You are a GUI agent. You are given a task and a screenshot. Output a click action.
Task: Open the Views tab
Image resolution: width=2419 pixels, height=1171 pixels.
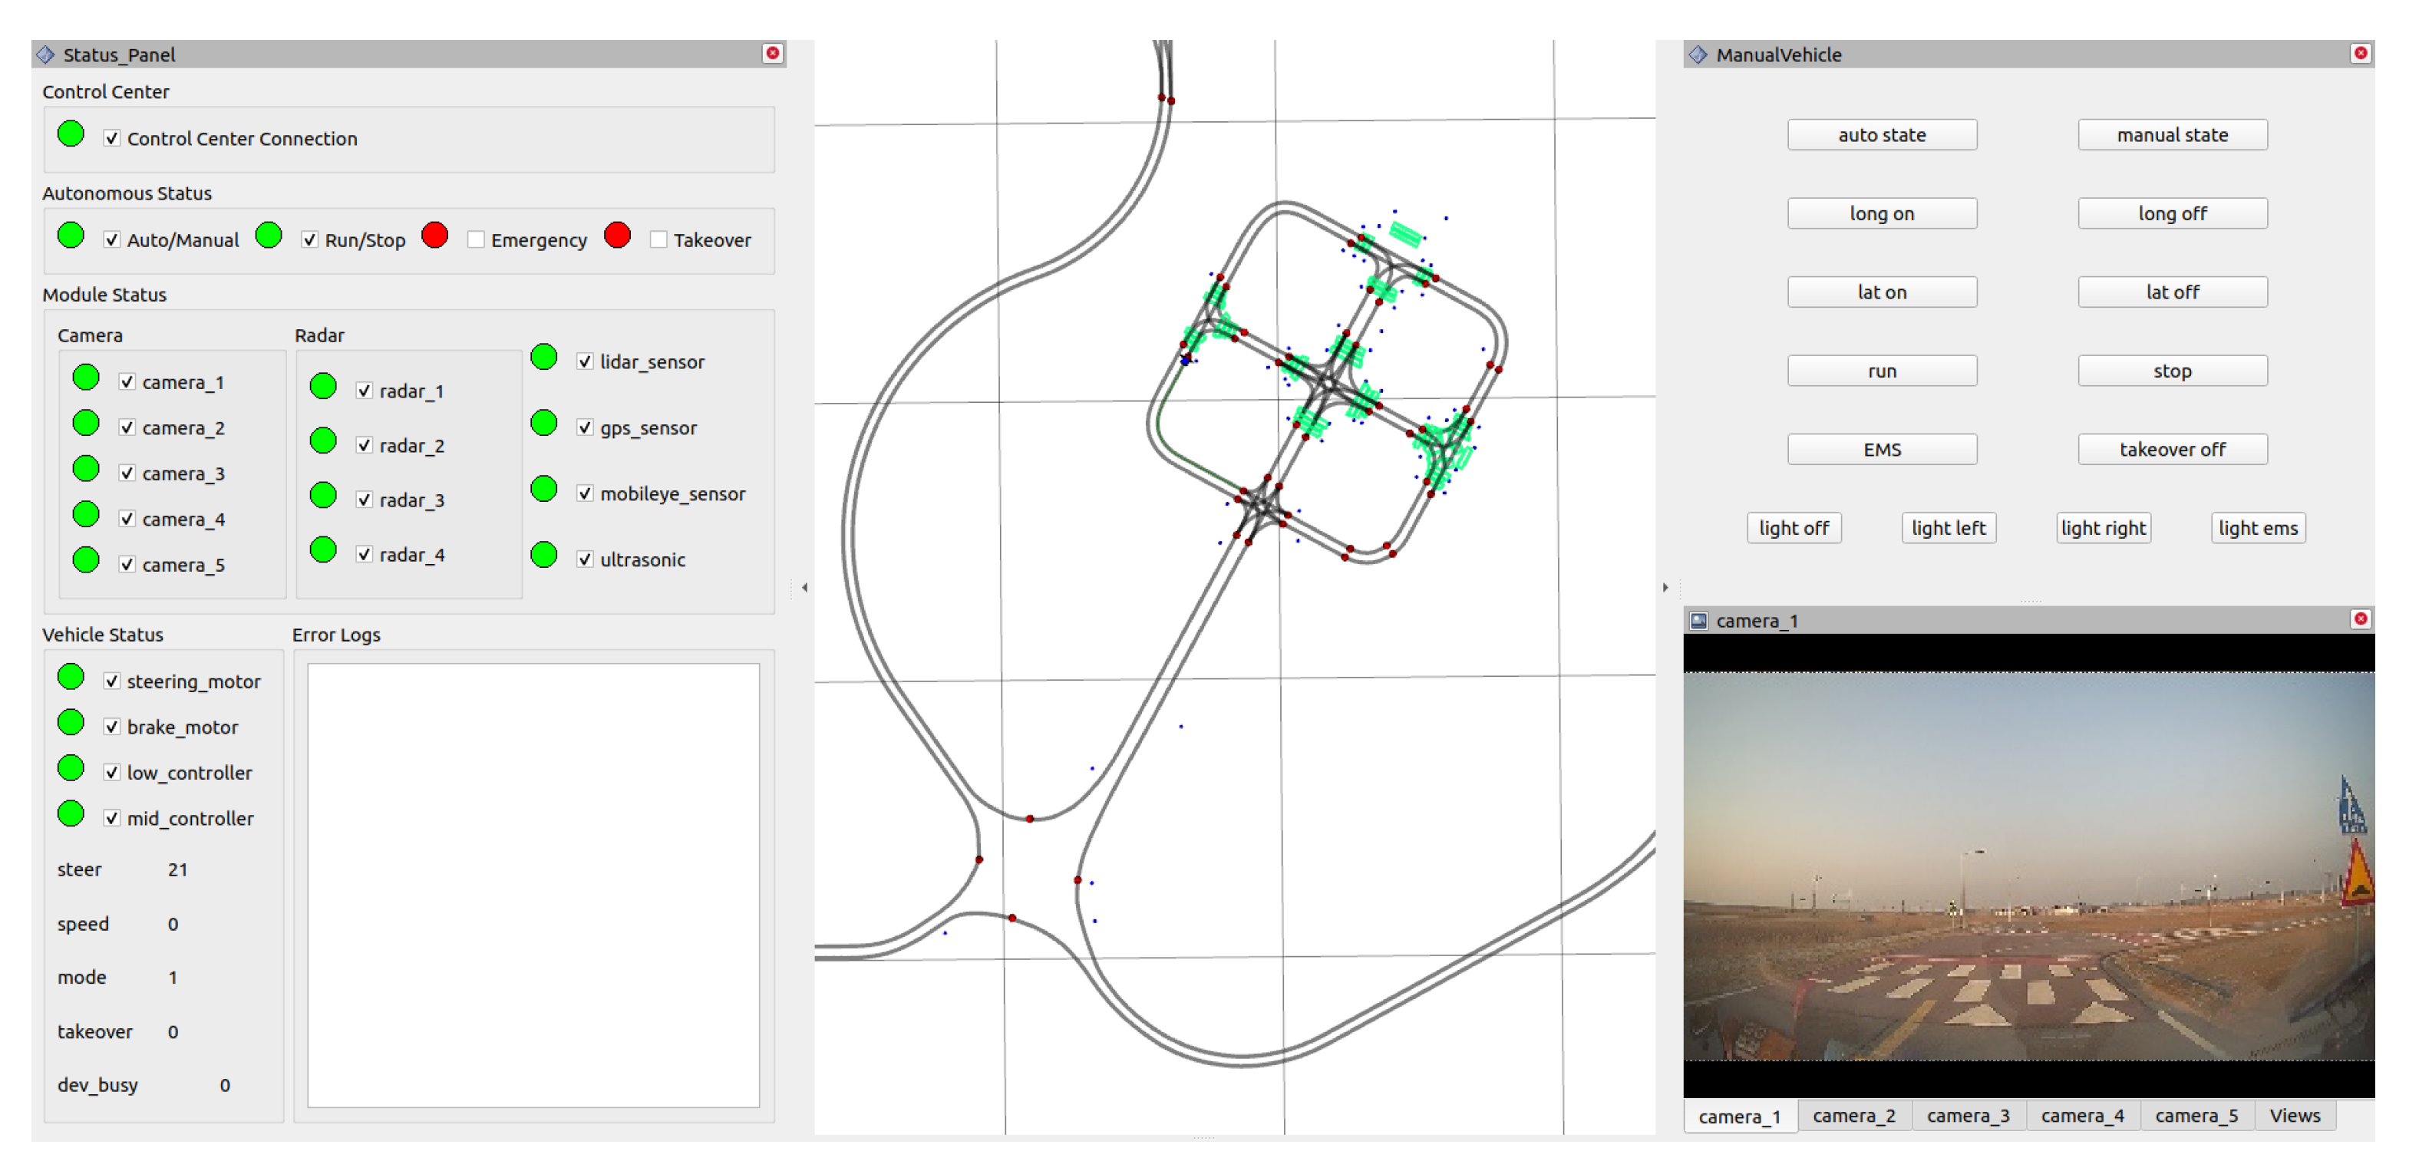click(x=2294, y=1116)
